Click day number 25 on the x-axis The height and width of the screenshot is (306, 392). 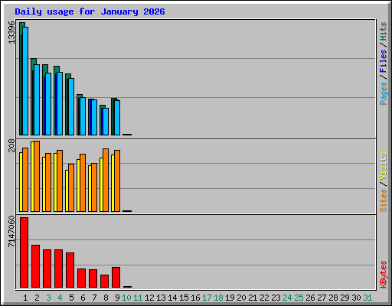[x=299, y=298]
